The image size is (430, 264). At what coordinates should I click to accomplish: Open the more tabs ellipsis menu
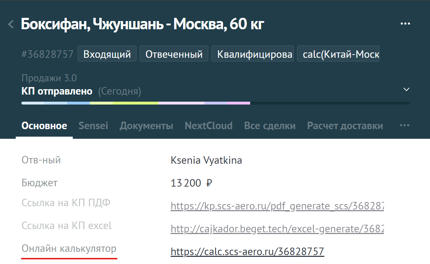coord(404,126)
